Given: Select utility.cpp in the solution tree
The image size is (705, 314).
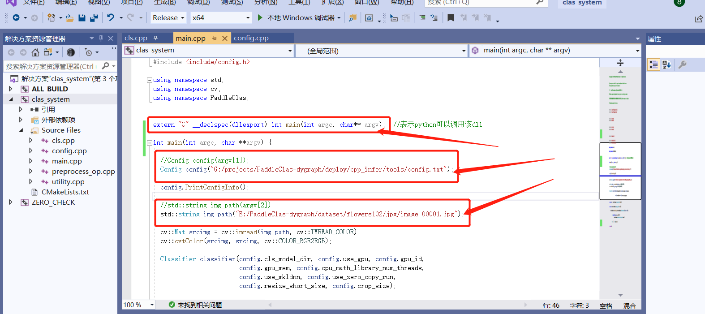Looking at the screenshot, I should tap(68, 182).
